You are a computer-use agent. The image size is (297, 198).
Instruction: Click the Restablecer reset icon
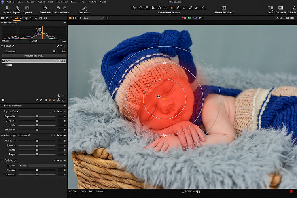tap(45, 8)
